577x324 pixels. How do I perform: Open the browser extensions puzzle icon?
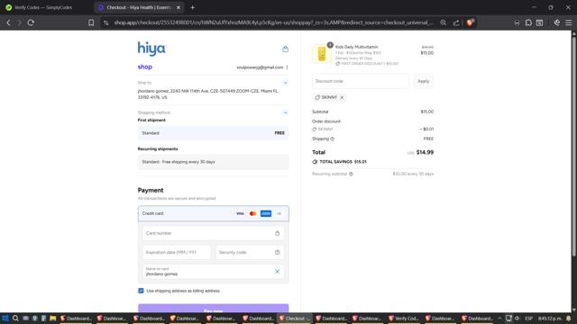coord(528,22)
